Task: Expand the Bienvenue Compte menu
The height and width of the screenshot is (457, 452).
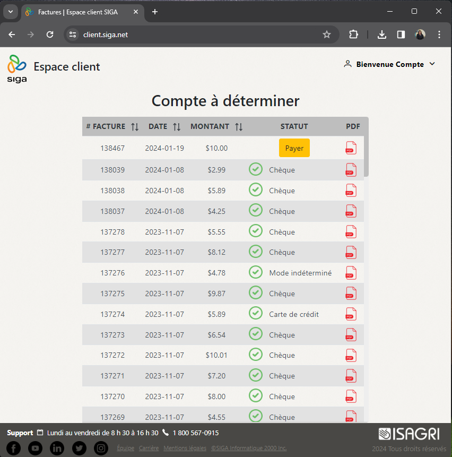Action: [x=390, y=64]
